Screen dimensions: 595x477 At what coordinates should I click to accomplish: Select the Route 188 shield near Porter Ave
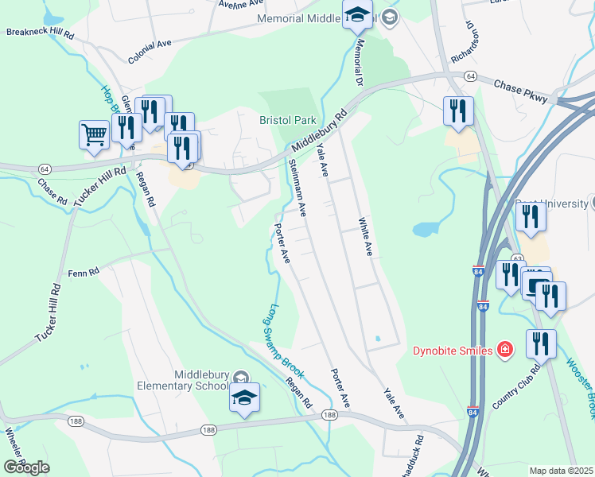329,415
